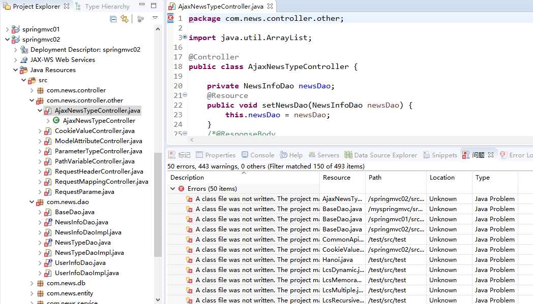The height and width of the screenshot is (304, 533).
Task: Maximize the Project Explorer view
Action: pyautogui.click(x=154, y=6)
